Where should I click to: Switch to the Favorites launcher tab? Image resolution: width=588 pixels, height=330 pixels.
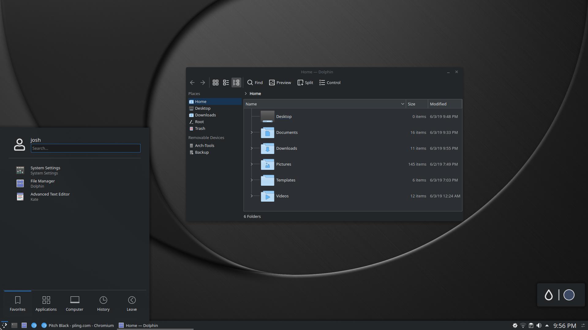17,304
